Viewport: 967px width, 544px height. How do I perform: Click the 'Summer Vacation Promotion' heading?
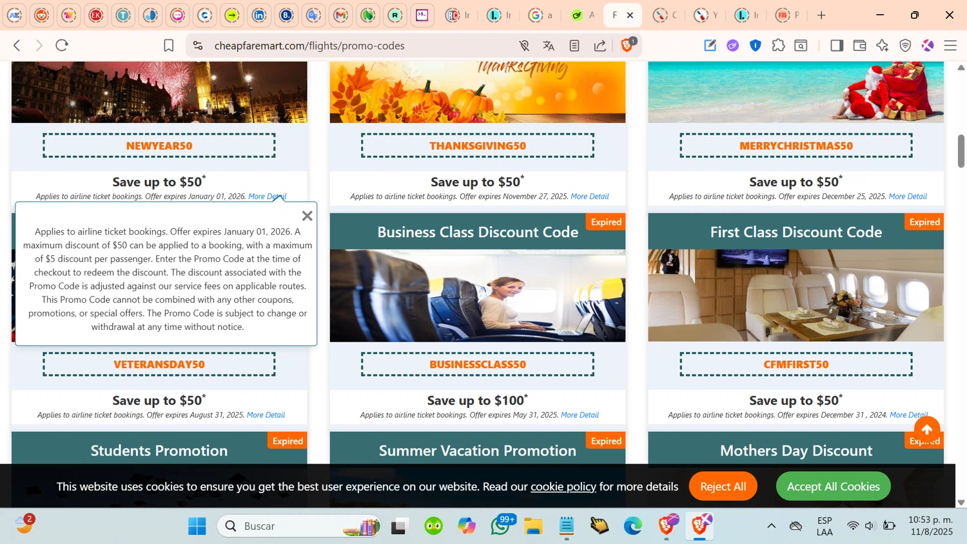(x=478, y=451)
